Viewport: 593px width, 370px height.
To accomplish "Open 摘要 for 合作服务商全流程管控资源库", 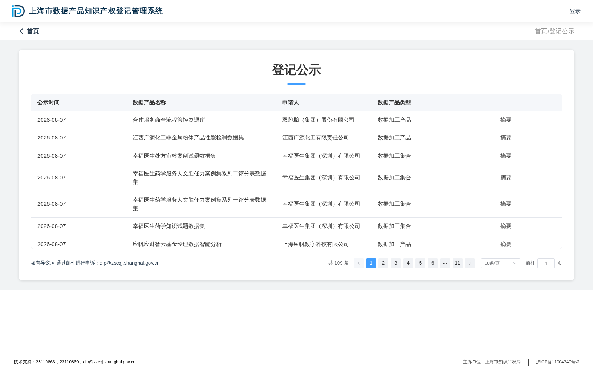I will [506, 120].
